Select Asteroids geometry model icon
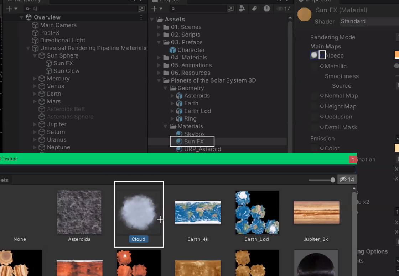 (179, 96)
